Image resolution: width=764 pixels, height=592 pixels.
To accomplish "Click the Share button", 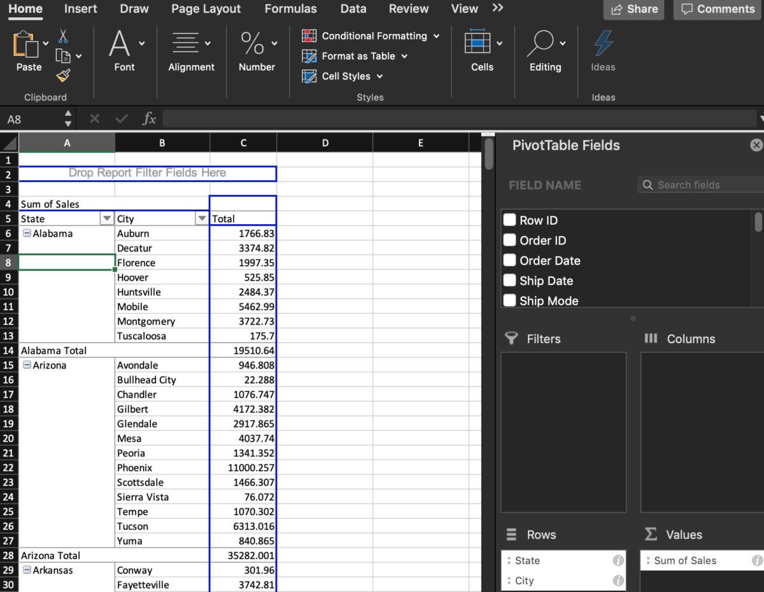I will pos(633,9).
